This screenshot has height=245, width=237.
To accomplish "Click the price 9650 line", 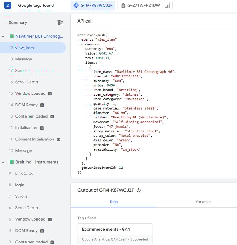I will click(x=105, y=85).
